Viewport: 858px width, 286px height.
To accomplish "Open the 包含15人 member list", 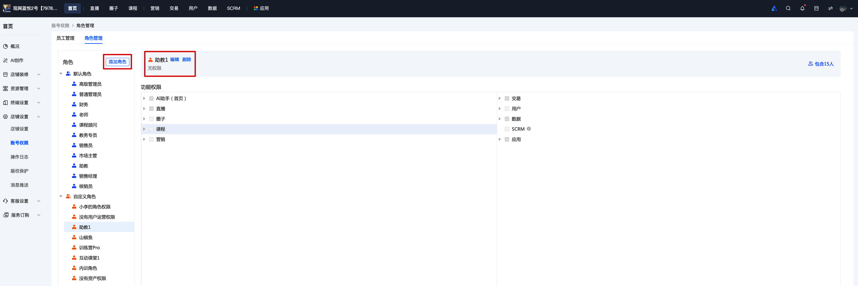I will point(821,64).
